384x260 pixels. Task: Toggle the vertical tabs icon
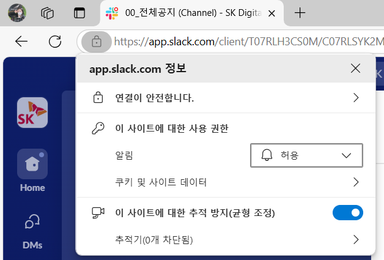79,13
